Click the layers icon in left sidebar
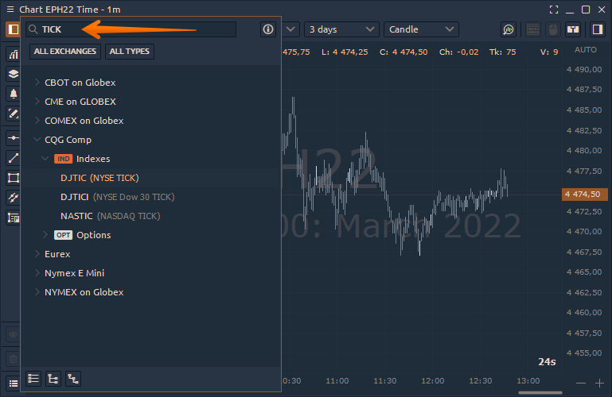The width and height of the screenshot is (612, 397). [13, 74]
